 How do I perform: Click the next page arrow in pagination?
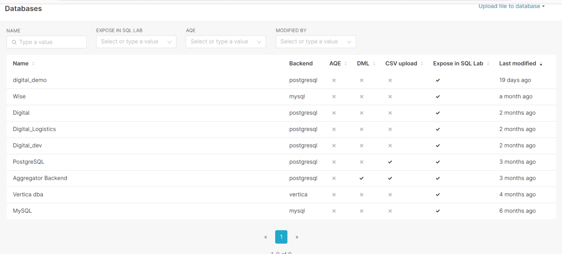pos(297,237)
